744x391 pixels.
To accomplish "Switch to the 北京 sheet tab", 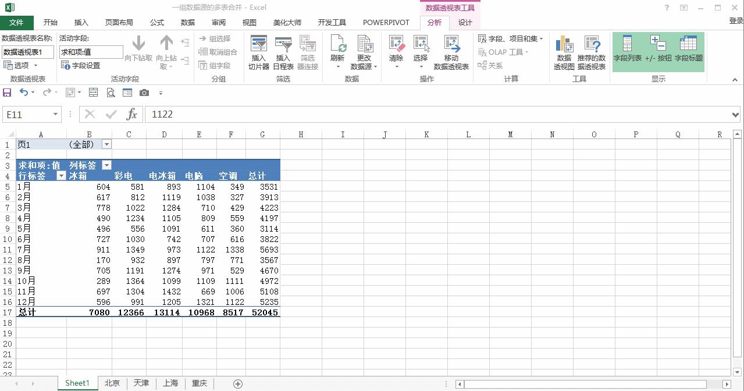I will [x=112, y=383].
